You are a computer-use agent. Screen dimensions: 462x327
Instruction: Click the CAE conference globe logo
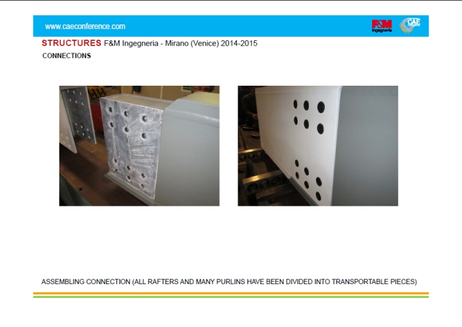click(x=409, y=26)
